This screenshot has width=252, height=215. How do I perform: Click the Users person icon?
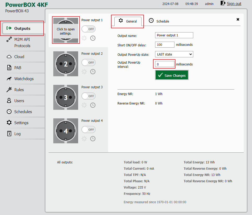9,101
